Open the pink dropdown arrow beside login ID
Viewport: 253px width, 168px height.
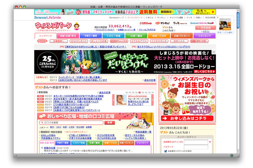tap(210, 142)
